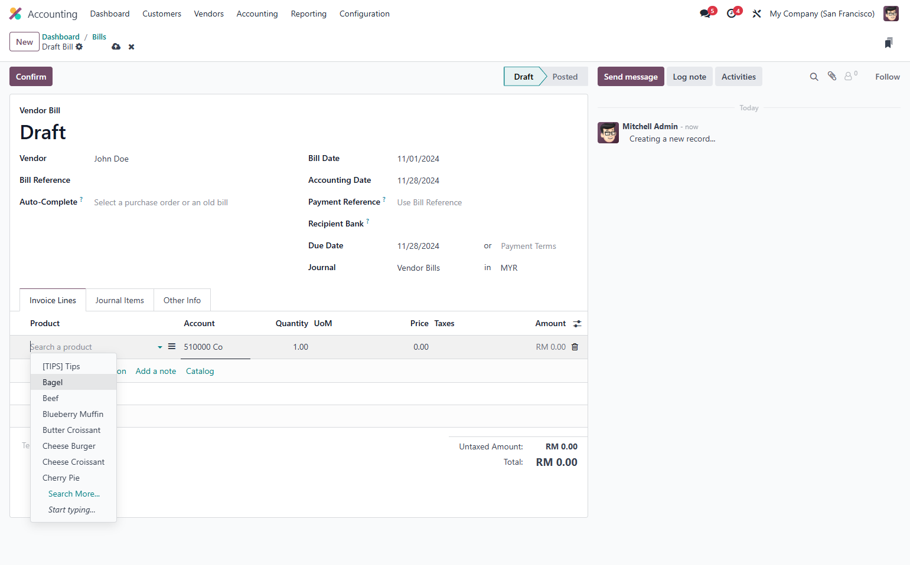Switch to the Other Info tab
Viewport: 910px width, 565px height.
[x=182, y=300]
